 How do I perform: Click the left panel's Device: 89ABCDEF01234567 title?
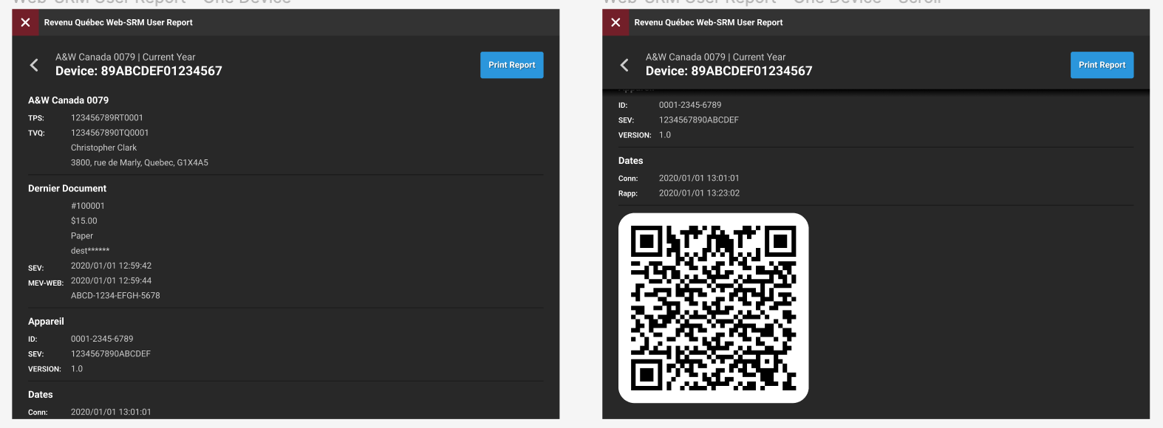point(139,72)
